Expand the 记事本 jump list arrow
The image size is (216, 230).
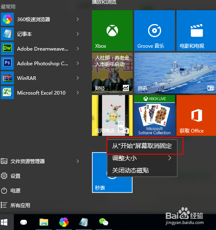78,34
